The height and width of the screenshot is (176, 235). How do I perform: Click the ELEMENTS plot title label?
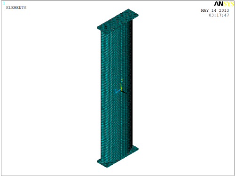16,8
